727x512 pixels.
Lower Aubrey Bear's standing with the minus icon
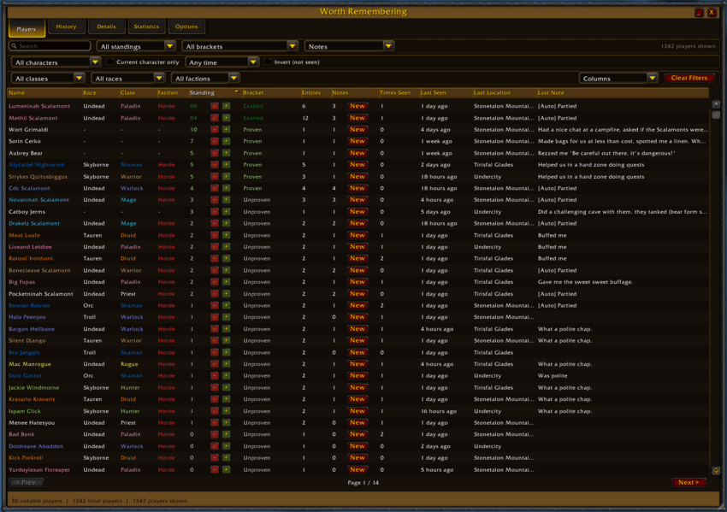(x=214, y=153)
